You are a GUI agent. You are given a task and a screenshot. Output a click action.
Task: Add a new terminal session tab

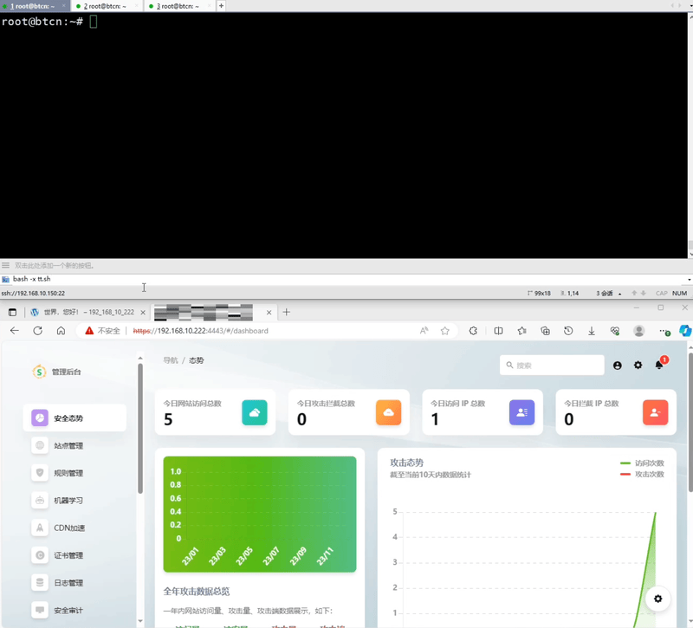click(x=221, y=6)
